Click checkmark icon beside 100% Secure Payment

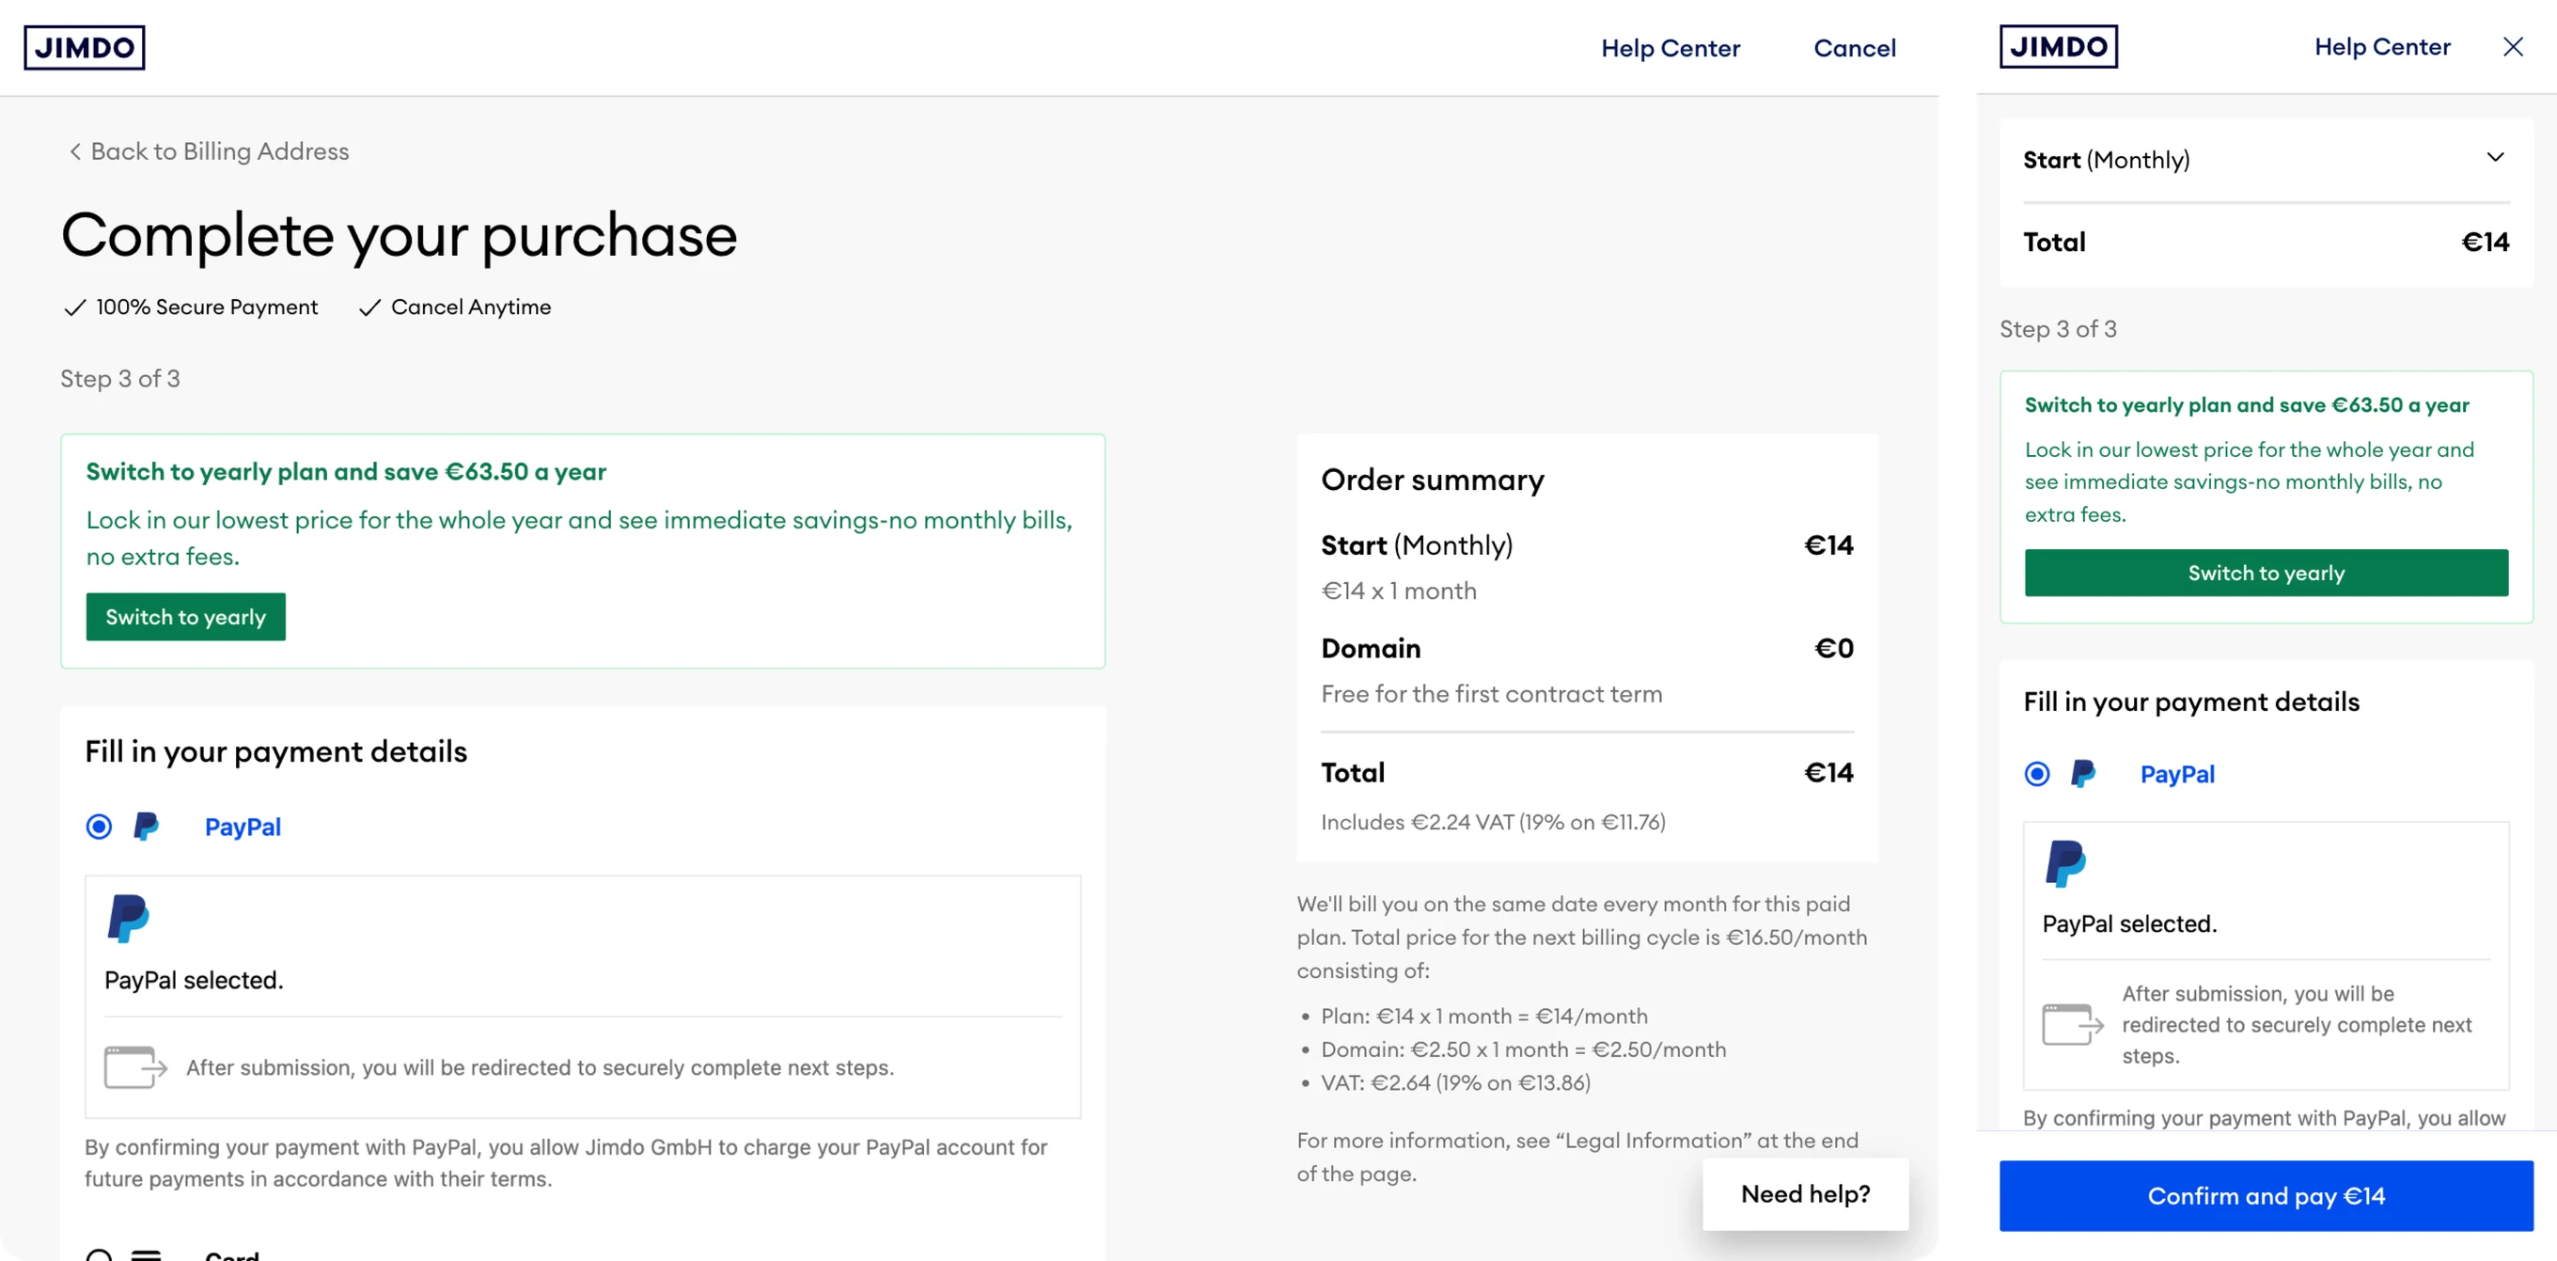click(x=74, y=307)
